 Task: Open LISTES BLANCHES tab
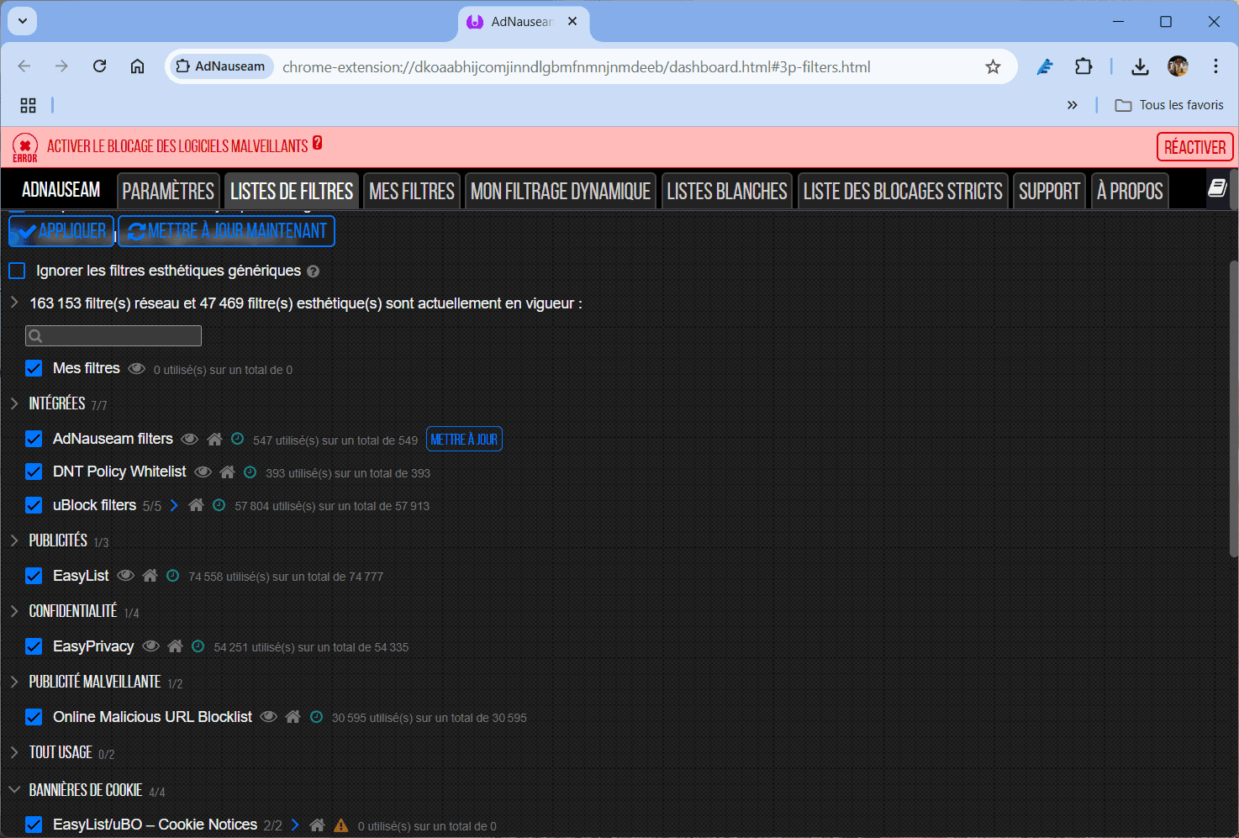[727, 192]
